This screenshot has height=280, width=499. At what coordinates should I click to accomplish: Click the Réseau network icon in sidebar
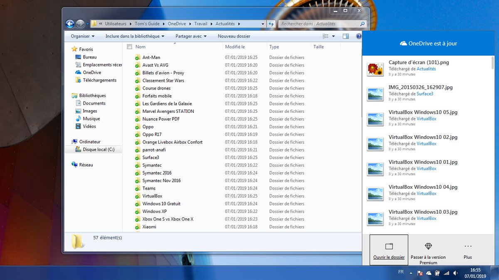pyautogui.click(x=74, y=165)
